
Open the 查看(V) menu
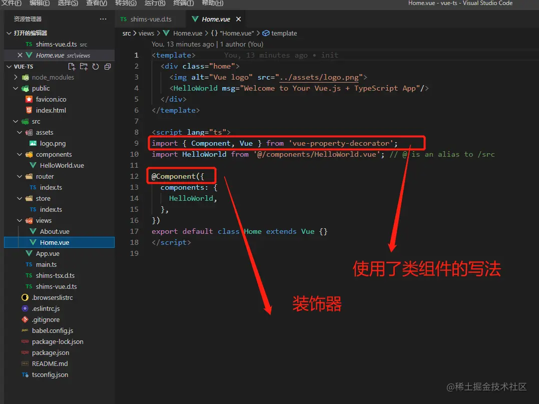97,3
